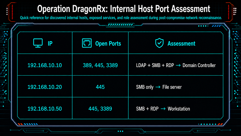Click the arrow before File server
Viewport: 241px width, 136px height.
pos(158,87)
